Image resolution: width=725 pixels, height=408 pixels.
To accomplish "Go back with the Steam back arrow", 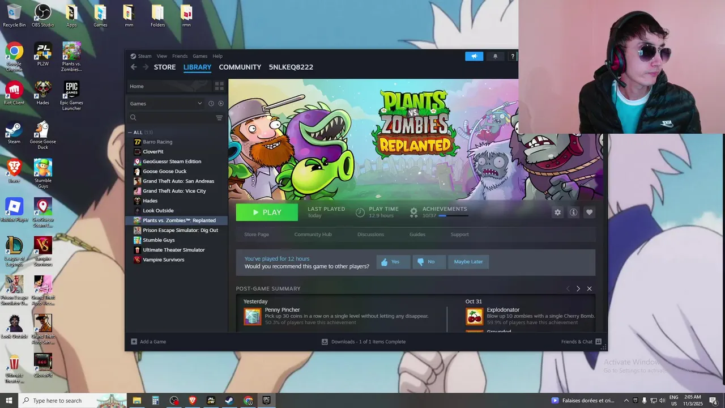I will pyautogui.click(x=134, y=67).
